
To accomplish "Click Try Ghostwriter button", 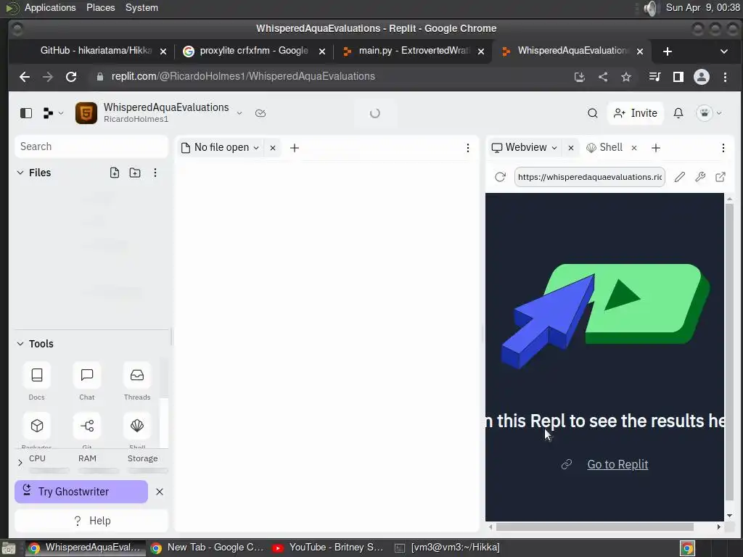I will [81, 492].
